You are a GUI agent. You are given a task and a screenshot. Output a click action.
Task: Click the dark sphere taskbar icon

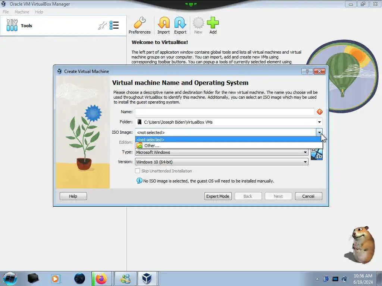tap(80, 279)
